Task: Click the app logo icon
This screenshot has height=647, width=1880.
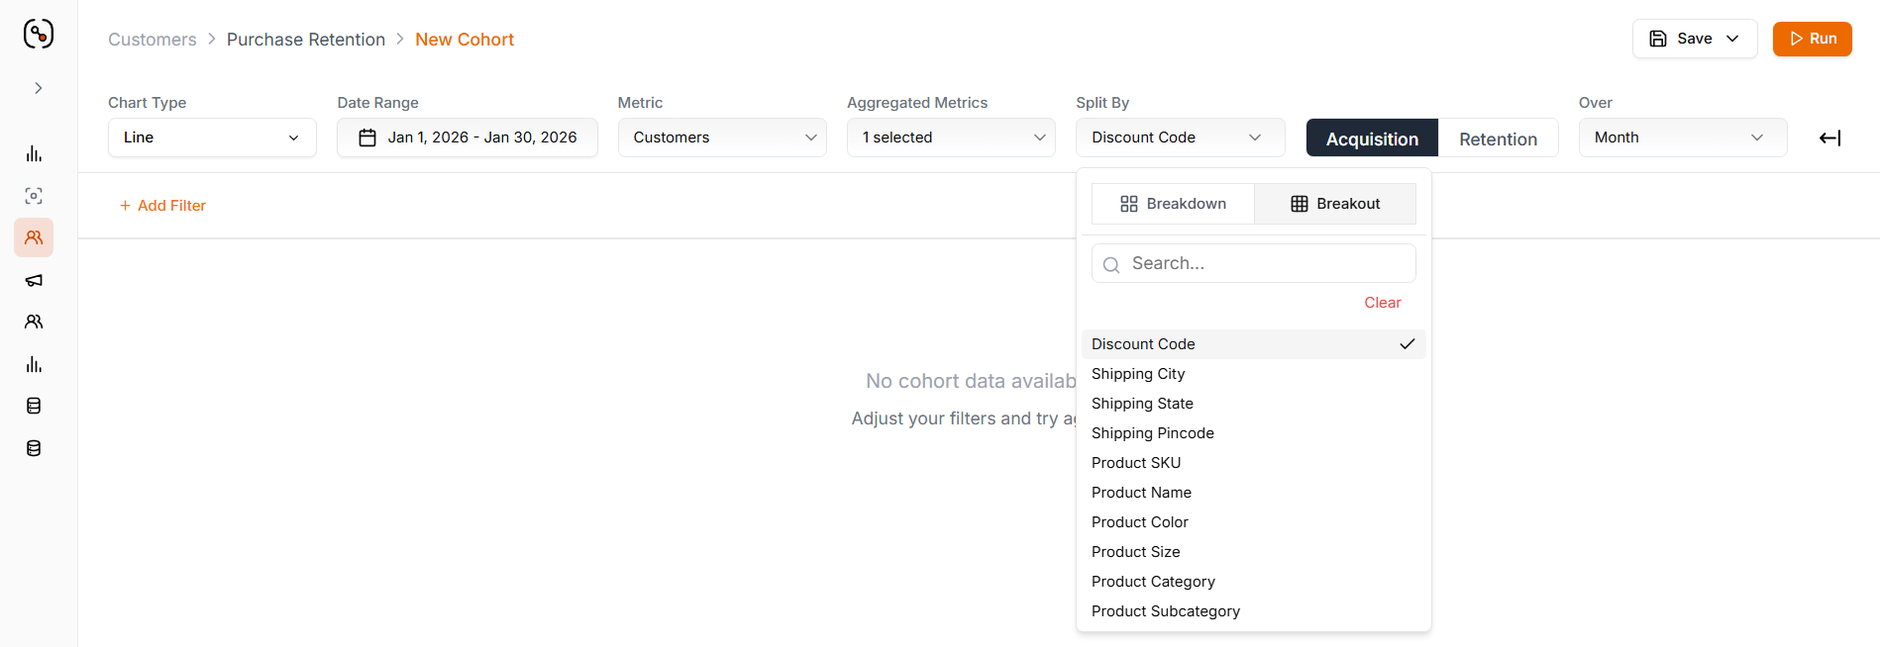Action: point(39,34)
